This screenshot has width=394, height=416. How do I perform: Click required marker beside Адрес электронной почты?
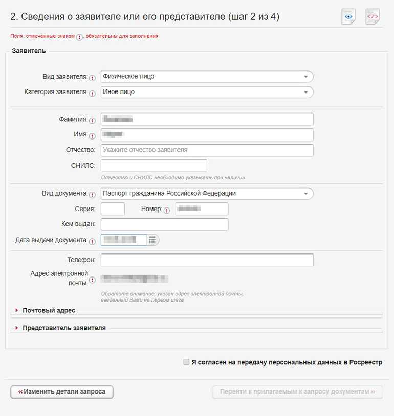pos(92,280)
